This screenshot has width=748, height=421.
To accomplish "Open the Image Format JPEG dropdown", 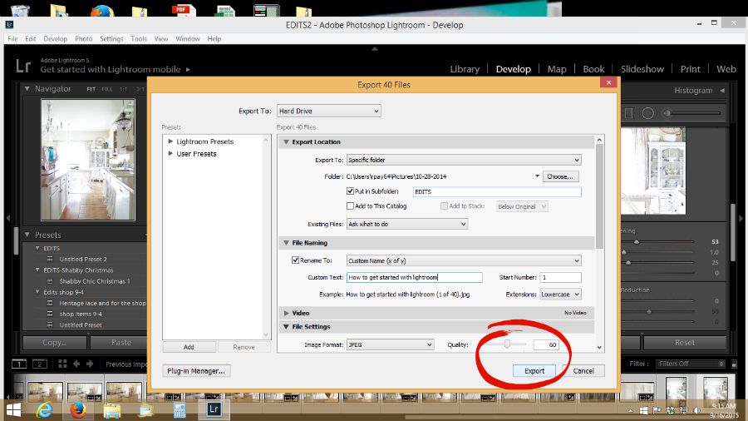I will [x=391, y=344].
